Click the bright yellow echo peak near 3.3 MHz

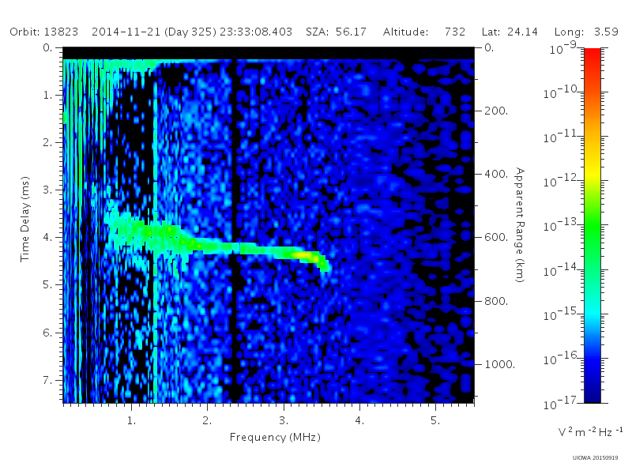click(x=303, y=255)
